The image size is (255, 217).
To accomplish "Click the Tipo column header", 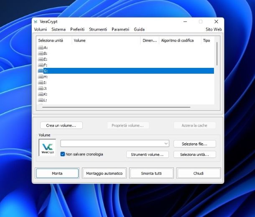I will [x=208, y=40].
